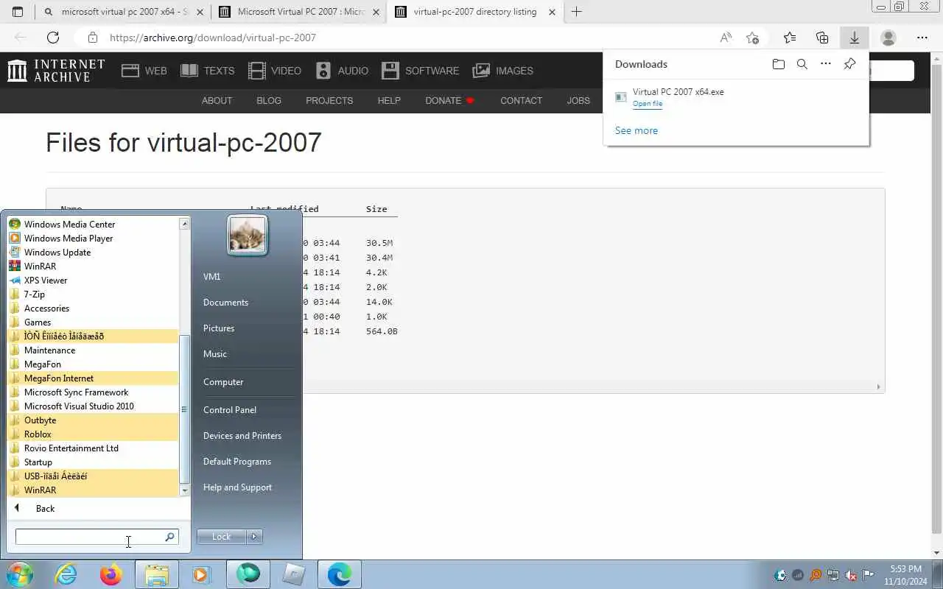This screenshot has width=943, height=589.
Task: Open more options in Downloads panel
Action: click(826, 64)
